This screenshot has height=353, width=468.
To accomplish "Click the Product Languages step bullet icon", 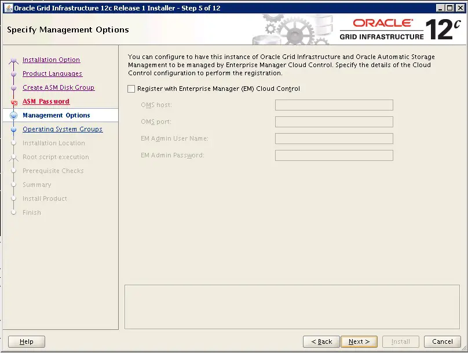I will click(13, 74).
